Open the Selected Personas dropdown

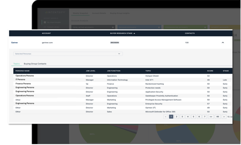point(119,54)
